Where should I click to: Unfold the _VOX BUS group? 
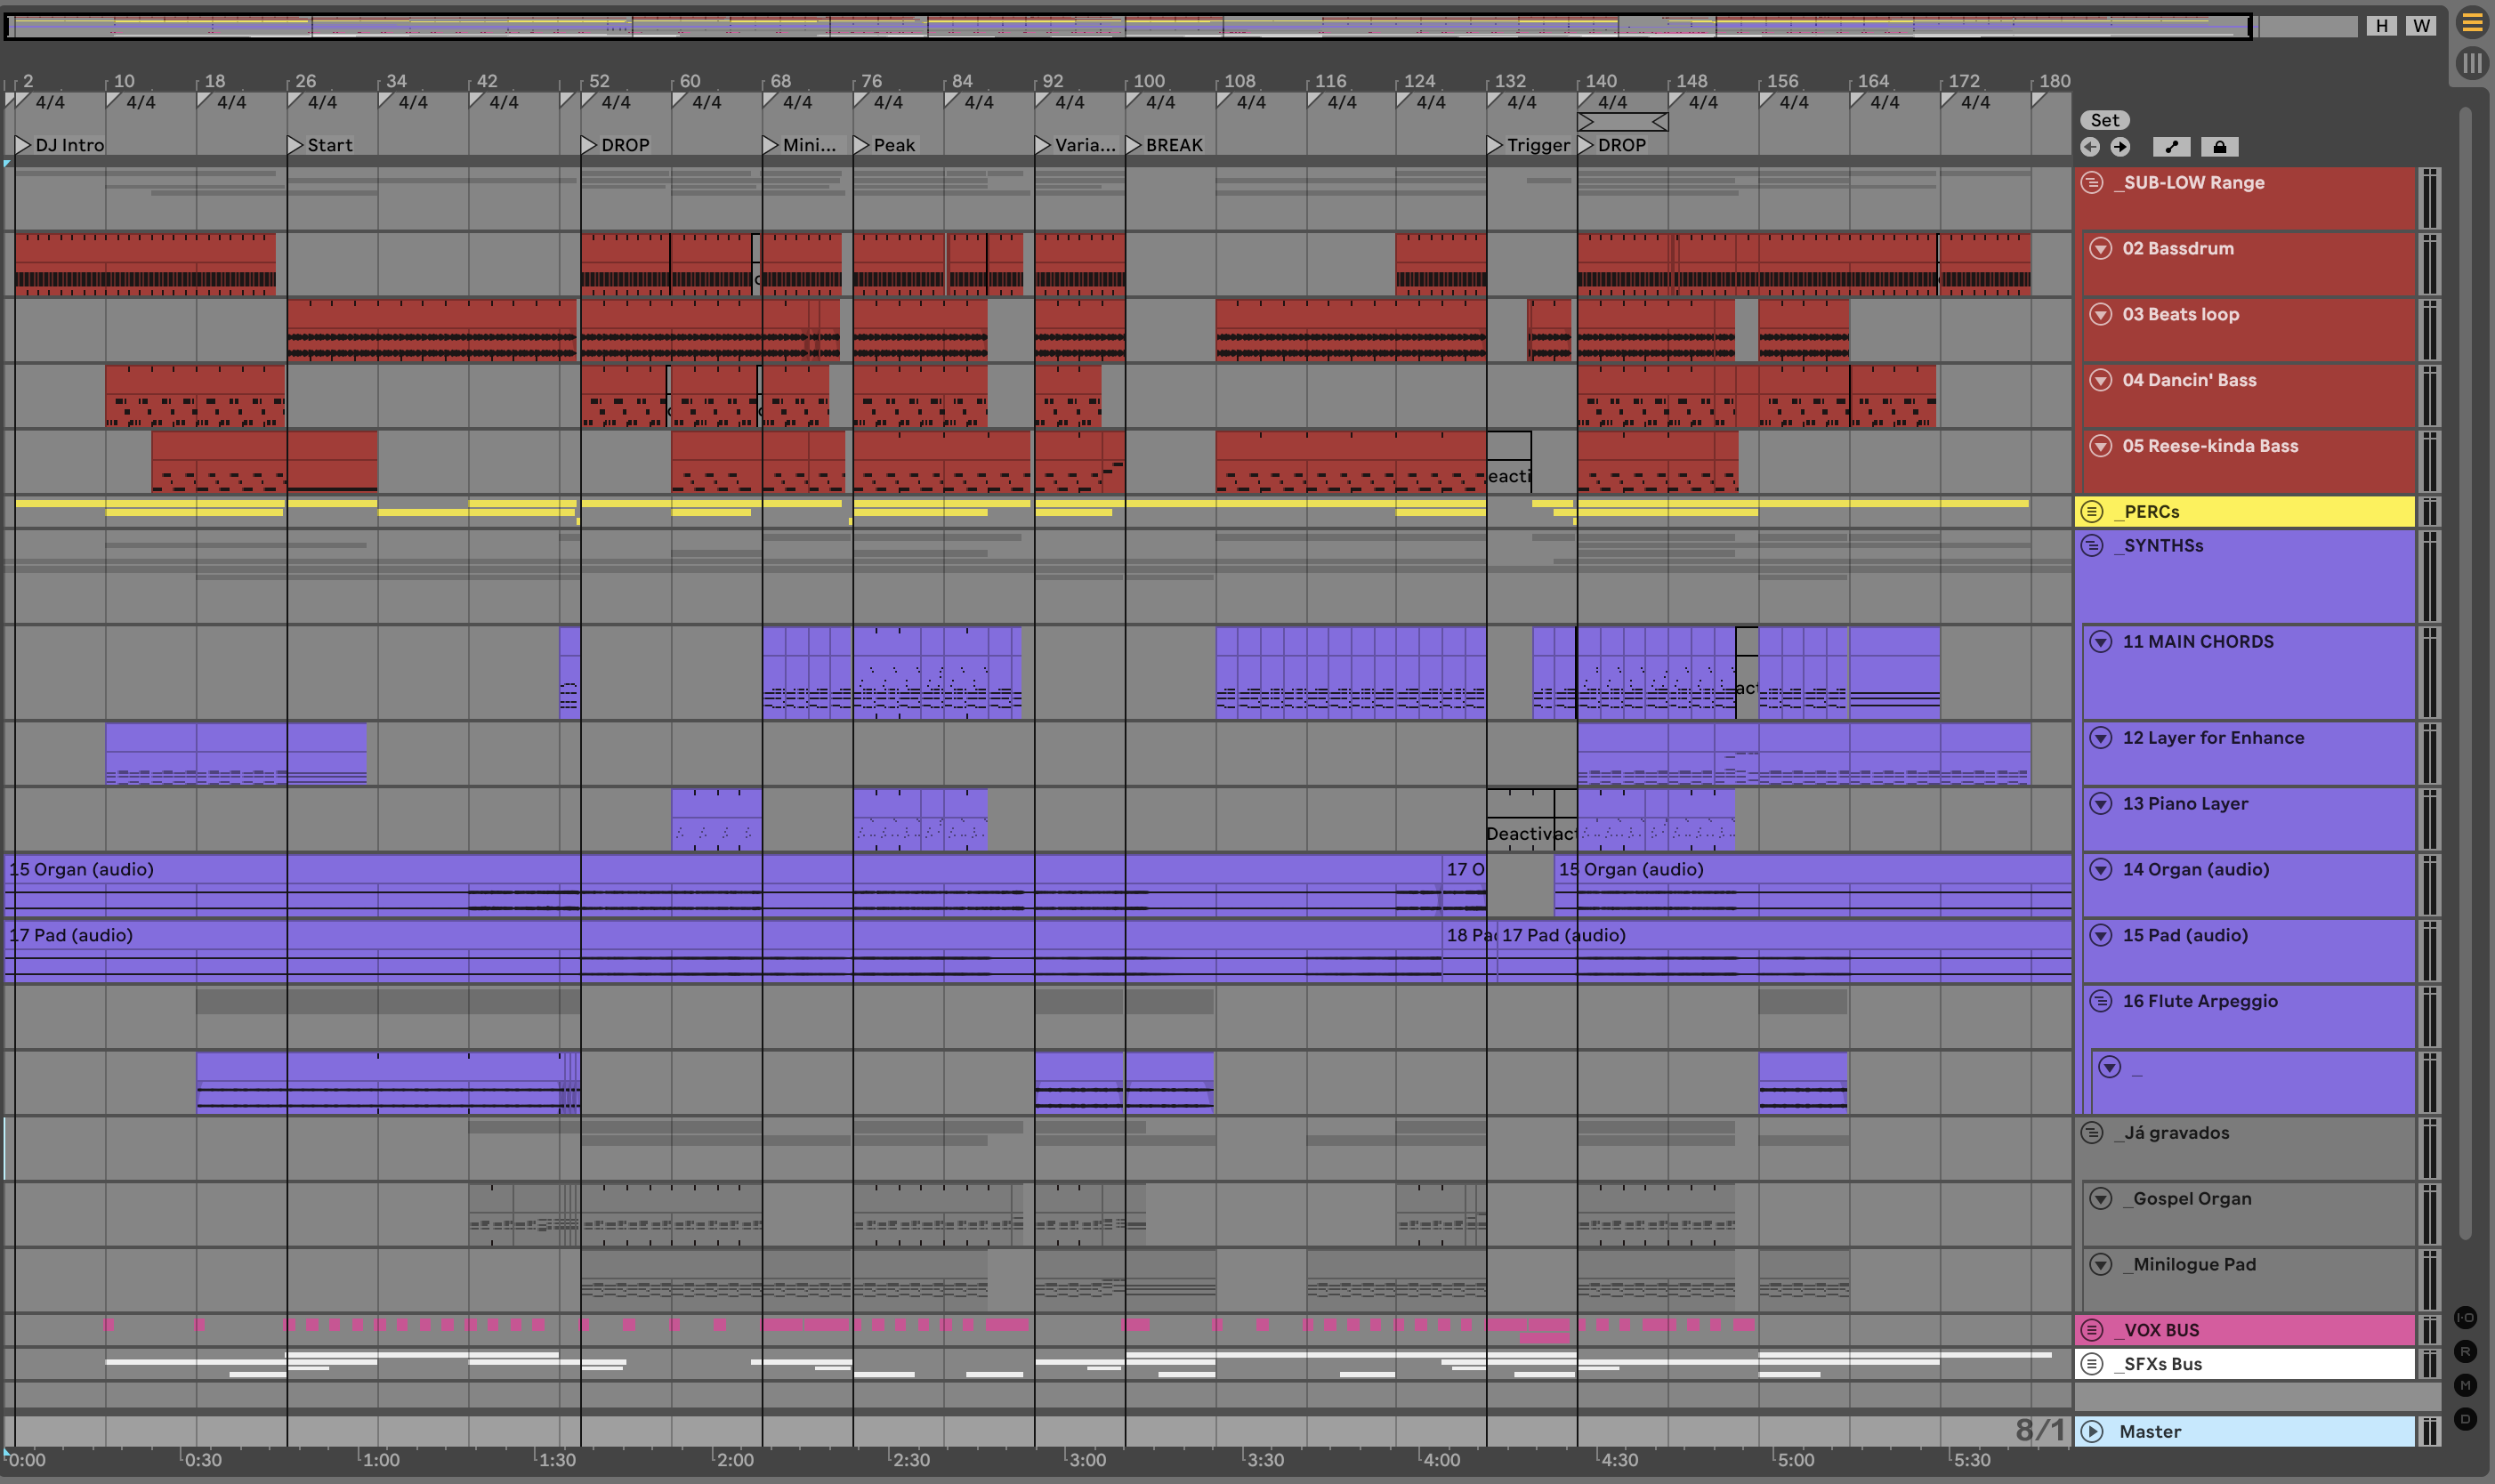[2092, 1330]
